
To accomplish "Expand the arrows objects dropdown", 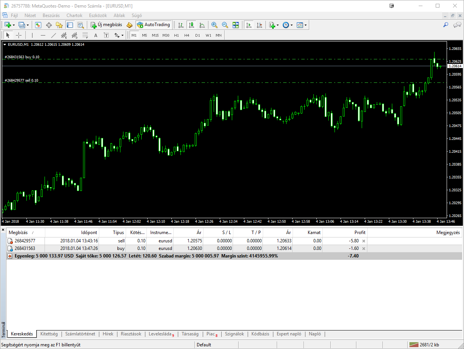I will pyautogui.click(x=123, y=36).
